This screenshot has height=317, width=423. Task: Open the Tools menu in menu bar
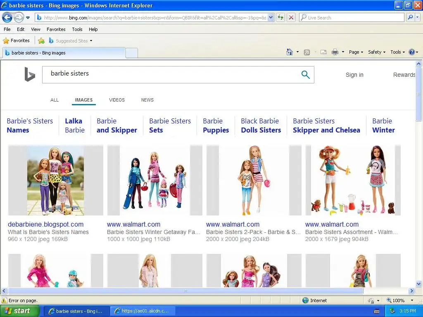coord(77,29)
